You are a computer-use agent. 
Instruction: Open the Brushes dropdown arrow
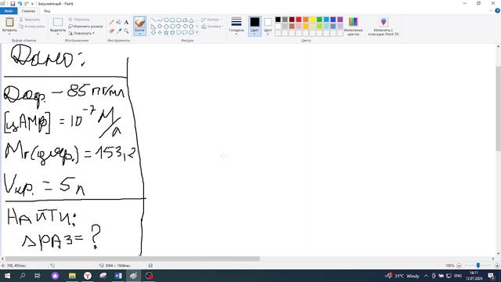[x=139, y=34]
